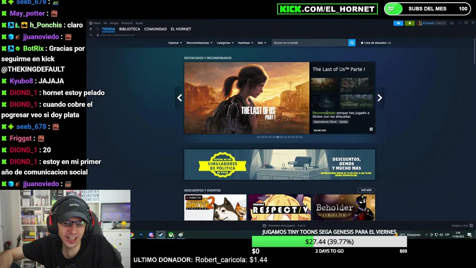Screen dimensions: 476x268
Task: Switch to the TIENDA tab
Action: [x=109, y=29]
